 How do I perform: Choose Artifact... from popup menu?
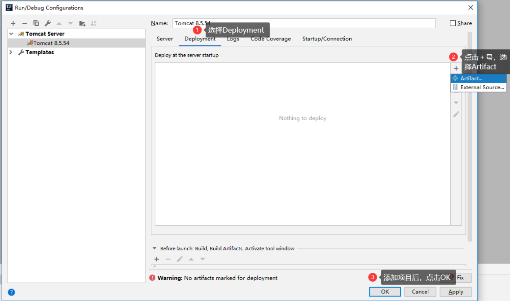(479, 79)
